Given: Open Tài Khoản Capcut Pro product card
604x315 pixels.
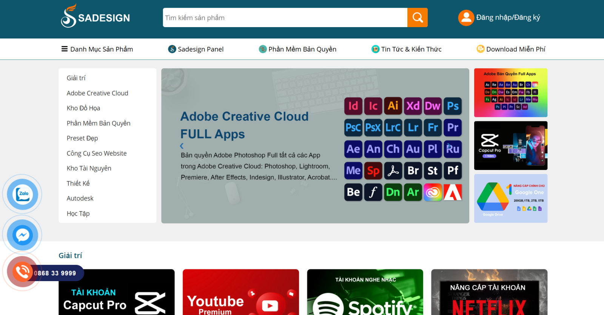Looking at the screenshot, I should coord(117,292).
